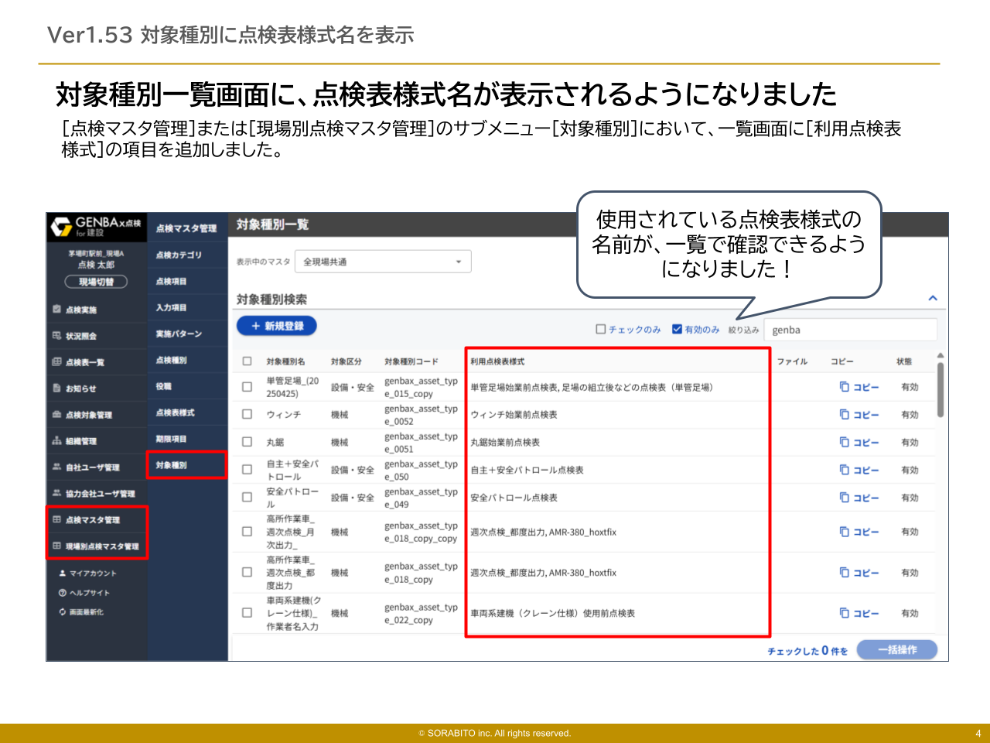Open the 点検表一覧 screen
The width and height of the screenshot is (990, 743).
pos(87,361)
